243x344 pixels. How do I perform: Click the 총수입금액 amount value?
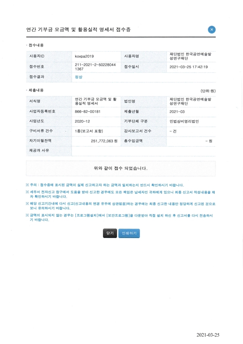click(x=208, y=141)
